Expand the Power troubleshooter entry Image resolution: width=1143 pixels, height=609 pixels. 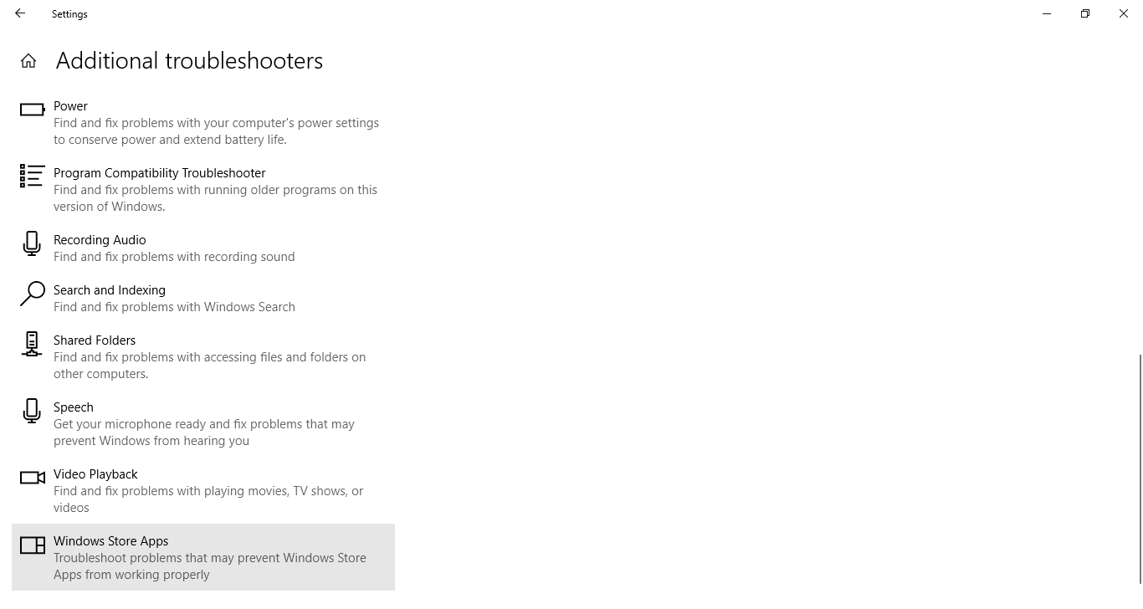click(x=70, y=106)
